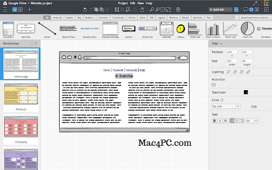Zoom out with the minus magnifier
272x170 pixels.
(x=152, y=9)
